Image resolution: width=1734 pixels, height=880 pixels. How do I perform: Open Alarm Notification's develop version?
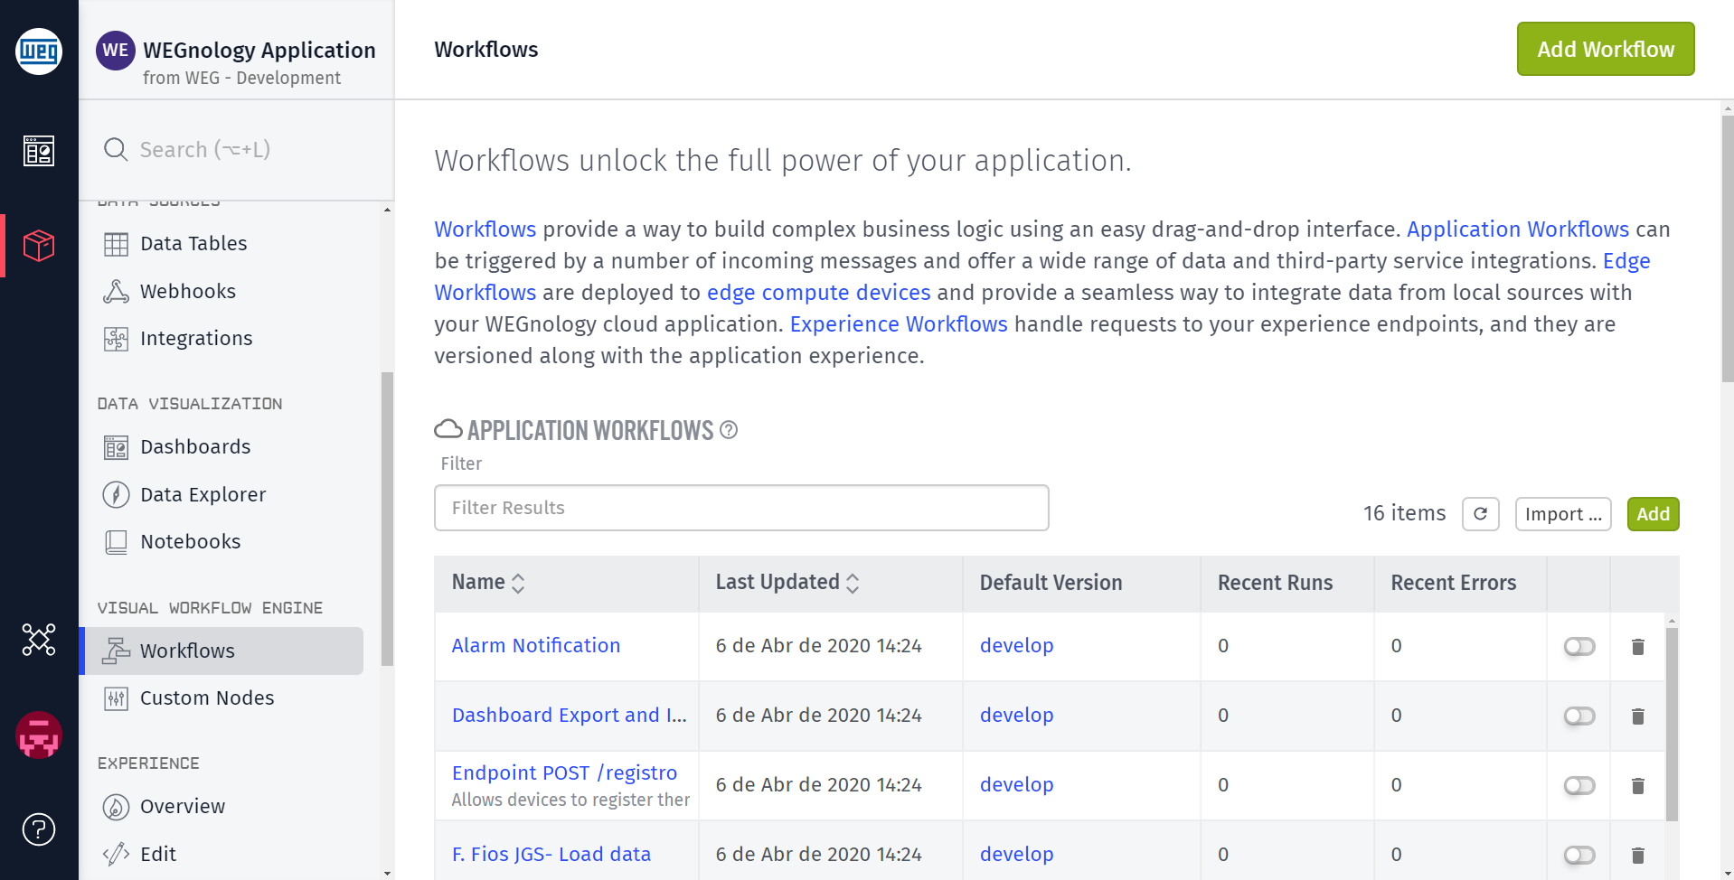click(1017, 645)
